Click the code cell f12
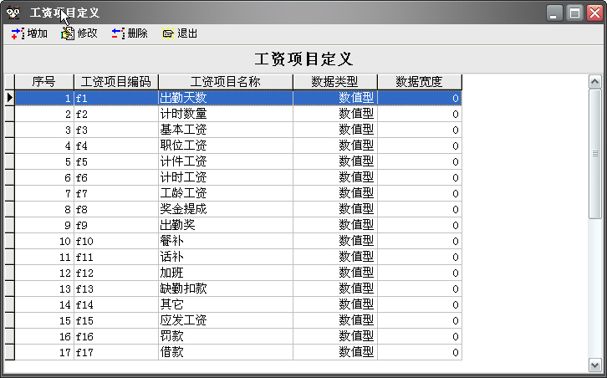Image resolution: width=607 pixels, height=378 pixels. click(x=116, y=273)
